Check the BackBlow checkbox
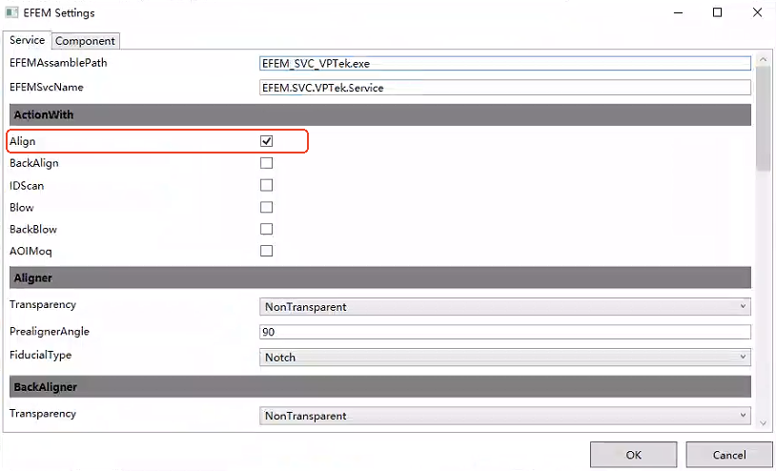 click(267, 229)
